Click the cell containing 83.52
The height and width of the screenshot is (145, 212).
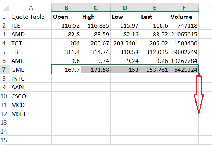[x=155, y=34]
